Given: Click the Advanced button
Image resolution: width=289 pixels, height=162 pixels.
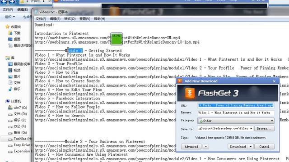Looking at the screenshot, I should (191, 147).
